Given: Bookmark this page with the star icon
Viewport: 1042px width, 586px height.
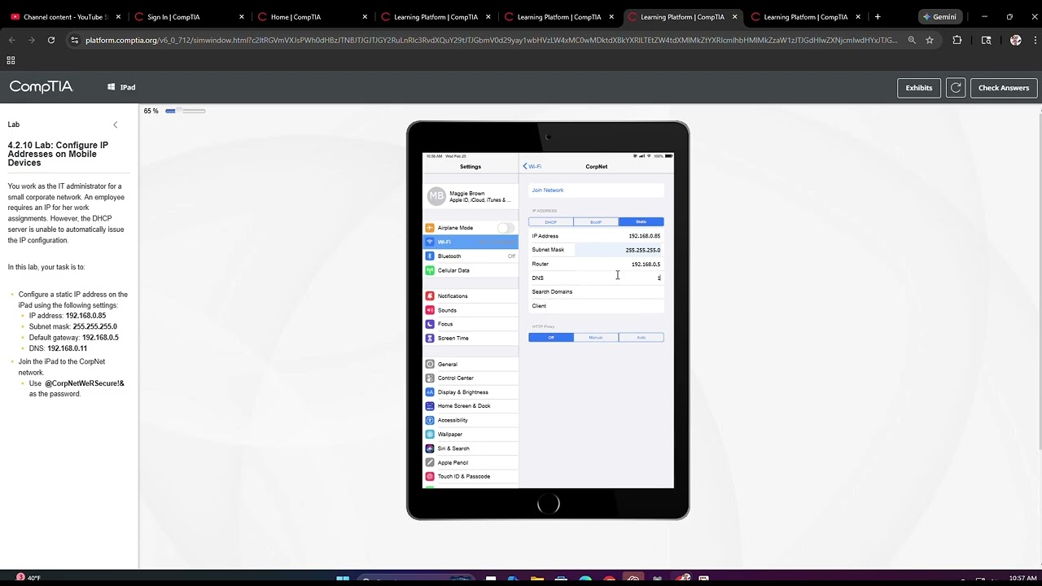Looking at the screenshot, I should 930,40.
